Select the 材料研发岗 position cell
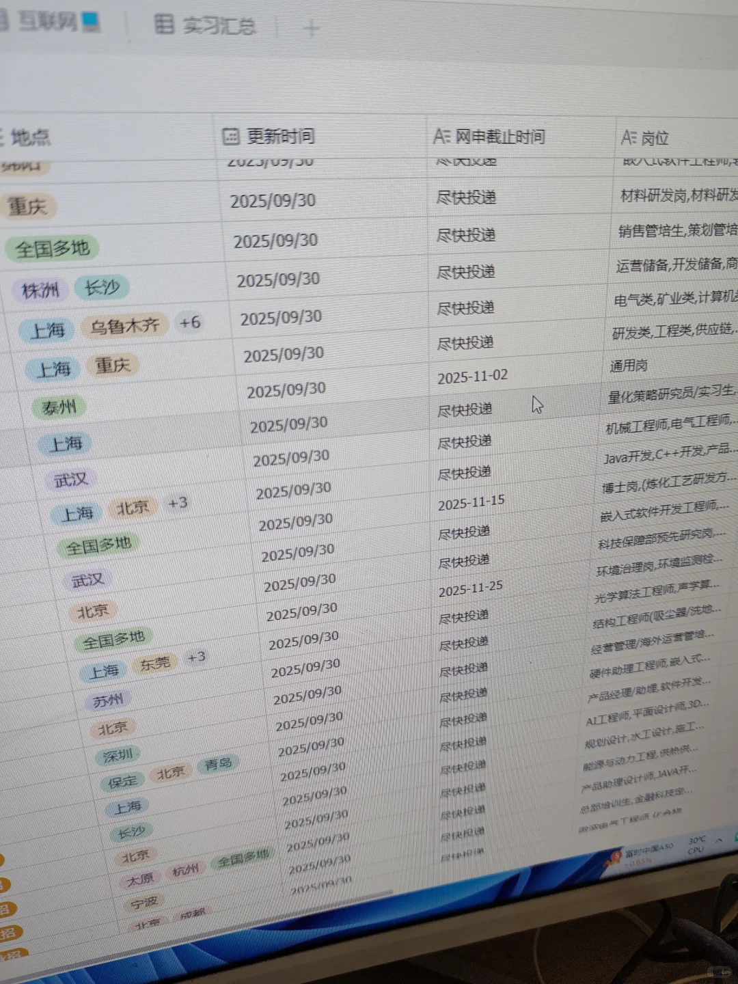 pyautogui.click(x=678, y=195)
